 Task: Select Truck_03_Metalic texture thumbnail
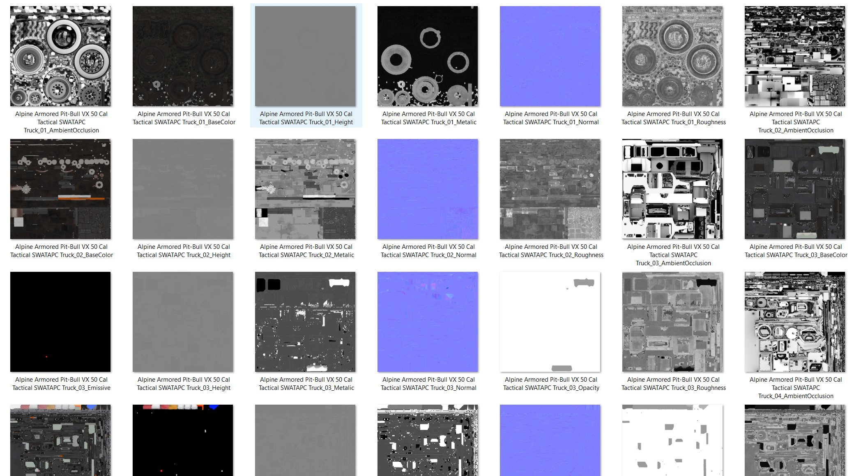click(x=305, y=322)
